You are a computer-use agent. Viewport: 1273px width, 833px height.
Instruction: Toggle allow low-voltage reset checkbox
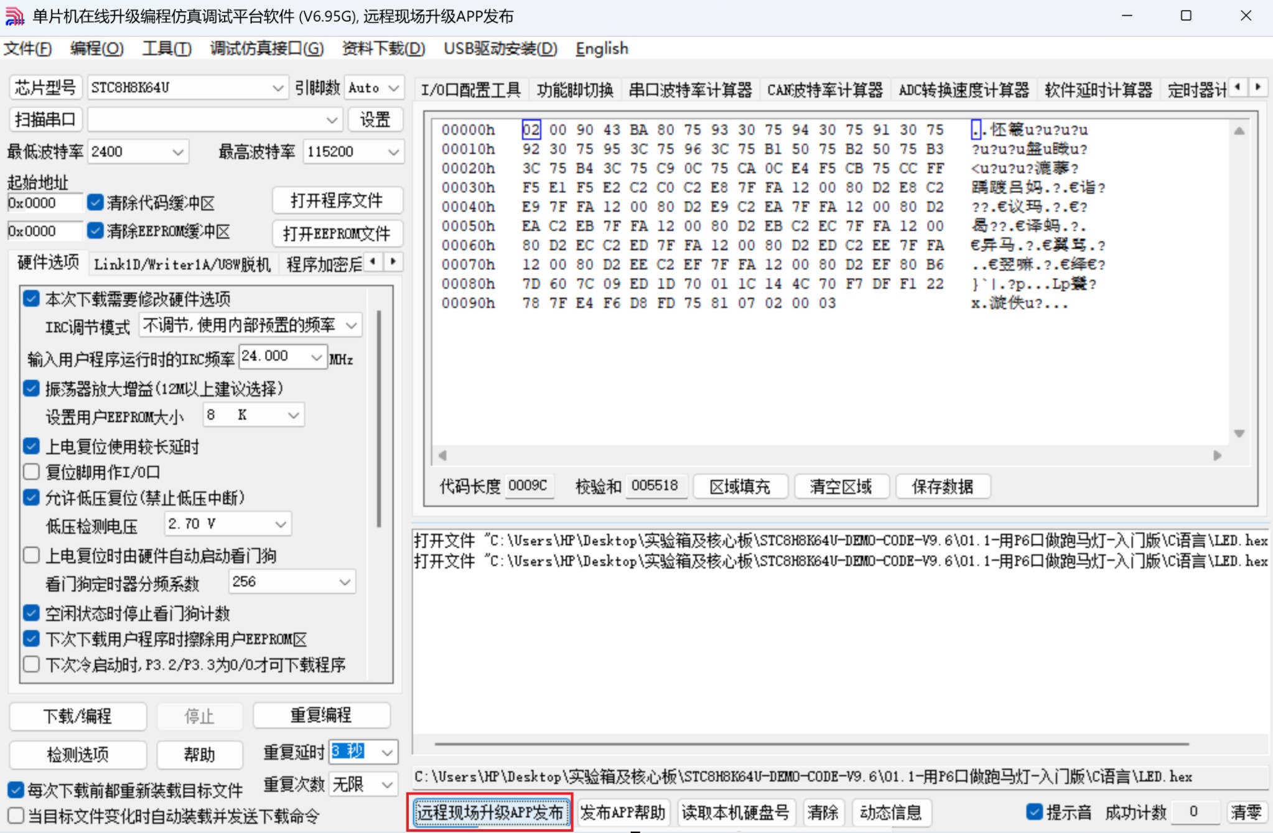[x=31, y=498]
